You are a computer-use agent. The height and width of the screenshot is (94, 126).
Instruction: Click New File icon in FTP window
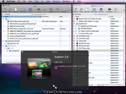point(16,9)
